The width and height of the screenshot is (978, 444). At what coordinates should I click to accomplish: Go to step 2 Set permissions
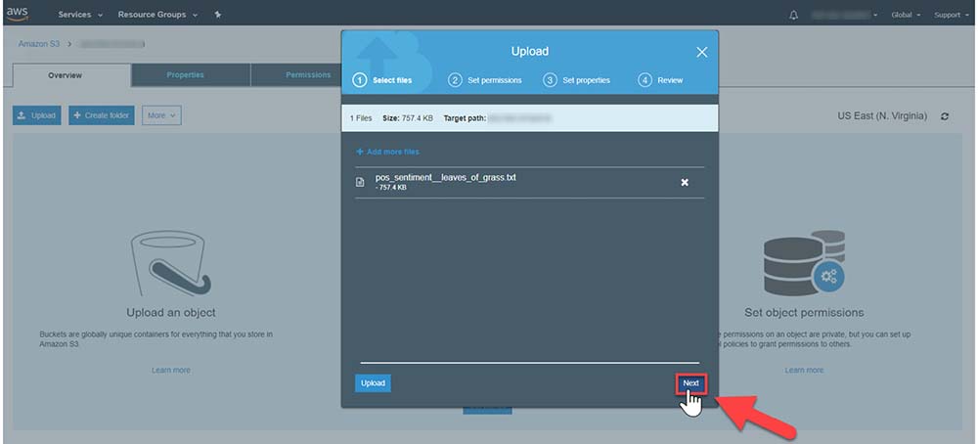click(x=485, y=80)
